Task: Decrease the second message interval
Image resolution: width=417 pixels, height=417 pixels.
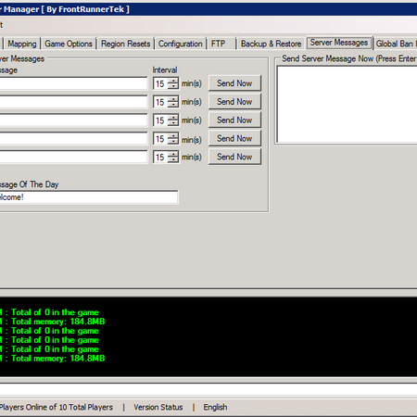Action: click(173, 105)
